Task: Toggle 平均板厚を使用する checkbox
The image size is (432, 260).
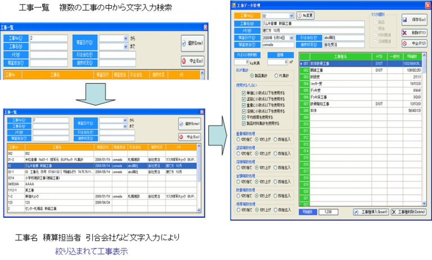Action: [x=244, y=117]
